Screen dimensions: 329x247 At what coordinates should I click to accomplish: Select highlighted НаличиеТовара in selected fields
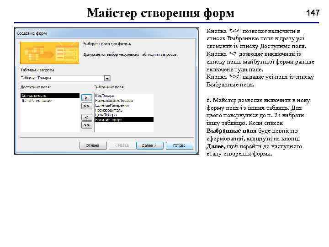tap(124, 120)
